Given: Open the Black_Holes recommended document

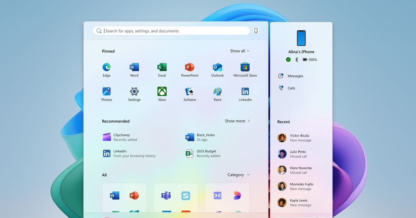Looking at the screenshot, I should tap(205, 137).
